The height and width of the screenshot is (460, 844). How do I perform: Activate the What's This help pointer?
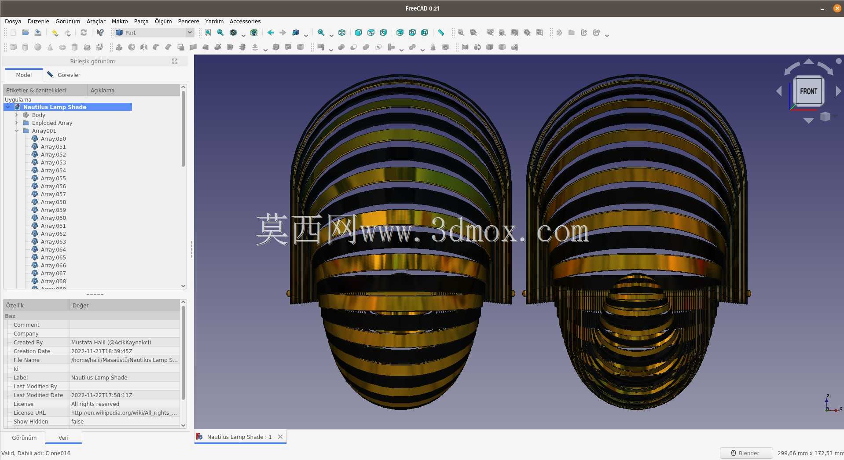point(100,33)
